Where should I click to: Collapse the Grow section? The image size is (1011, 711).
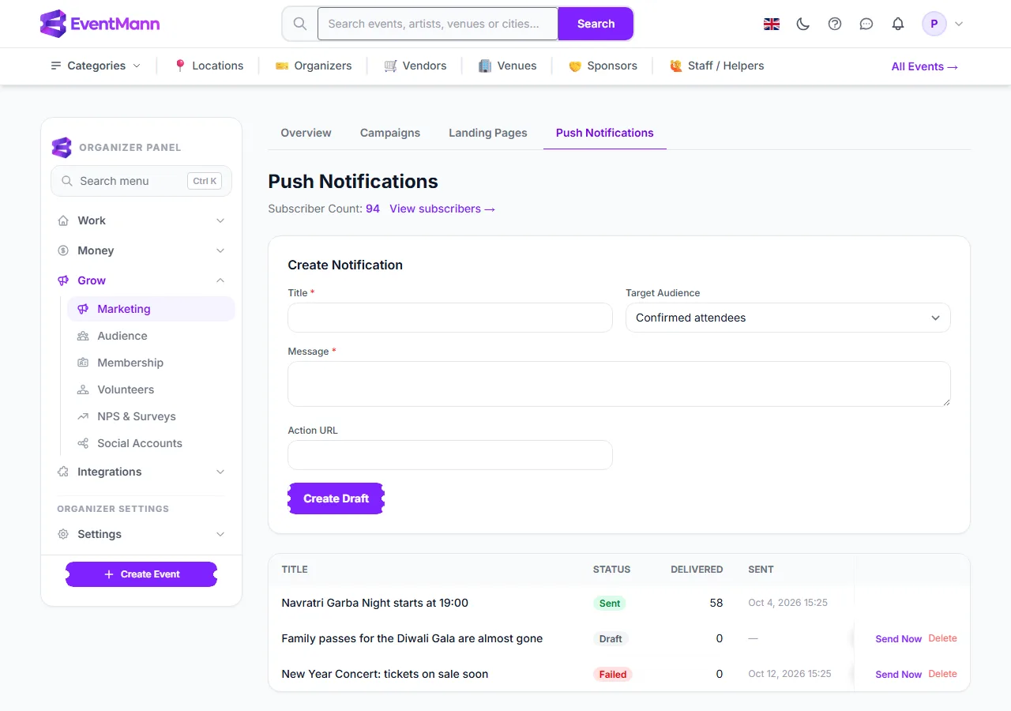click(141, 280)
